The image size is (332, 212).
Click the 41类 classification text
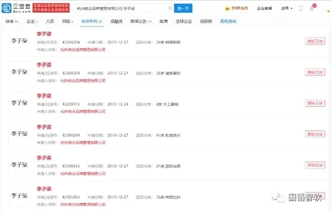pos(168,135)
